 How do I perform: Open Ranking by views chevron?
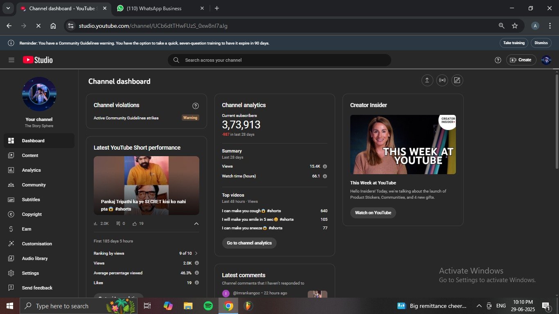(x=196, y=253)
